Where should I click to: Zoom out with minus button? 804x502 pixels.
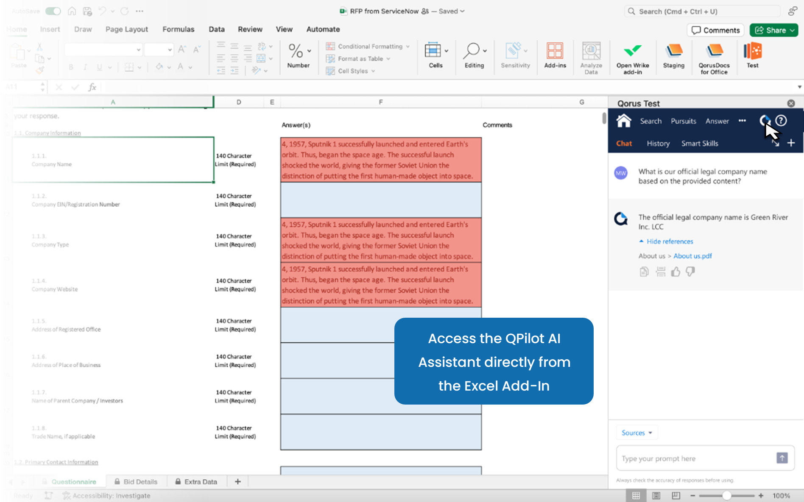pyautogui.click(x=692, y=496)
